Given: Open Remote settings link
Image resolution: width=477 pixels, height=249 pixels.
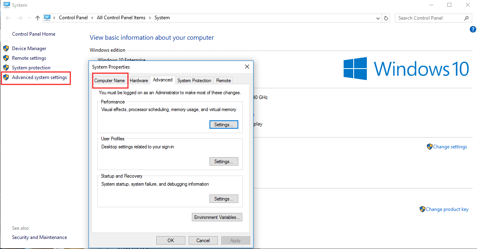Looking at the screenshot, I should 29,58.
